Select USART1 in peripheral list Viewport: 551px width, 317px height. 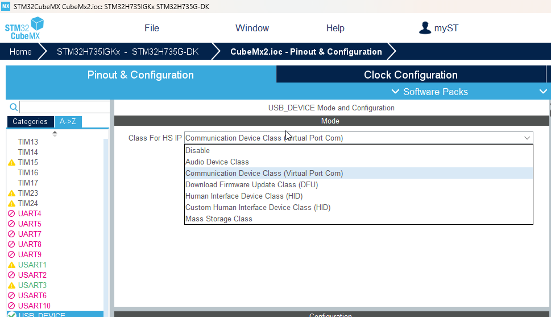click(x=32, y=265)
